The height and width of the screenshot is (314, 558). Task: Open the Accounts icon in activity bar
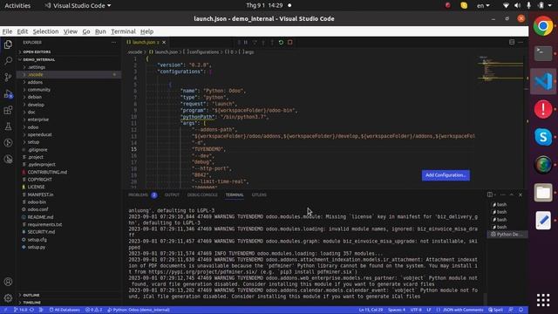(x=8, y=282)
